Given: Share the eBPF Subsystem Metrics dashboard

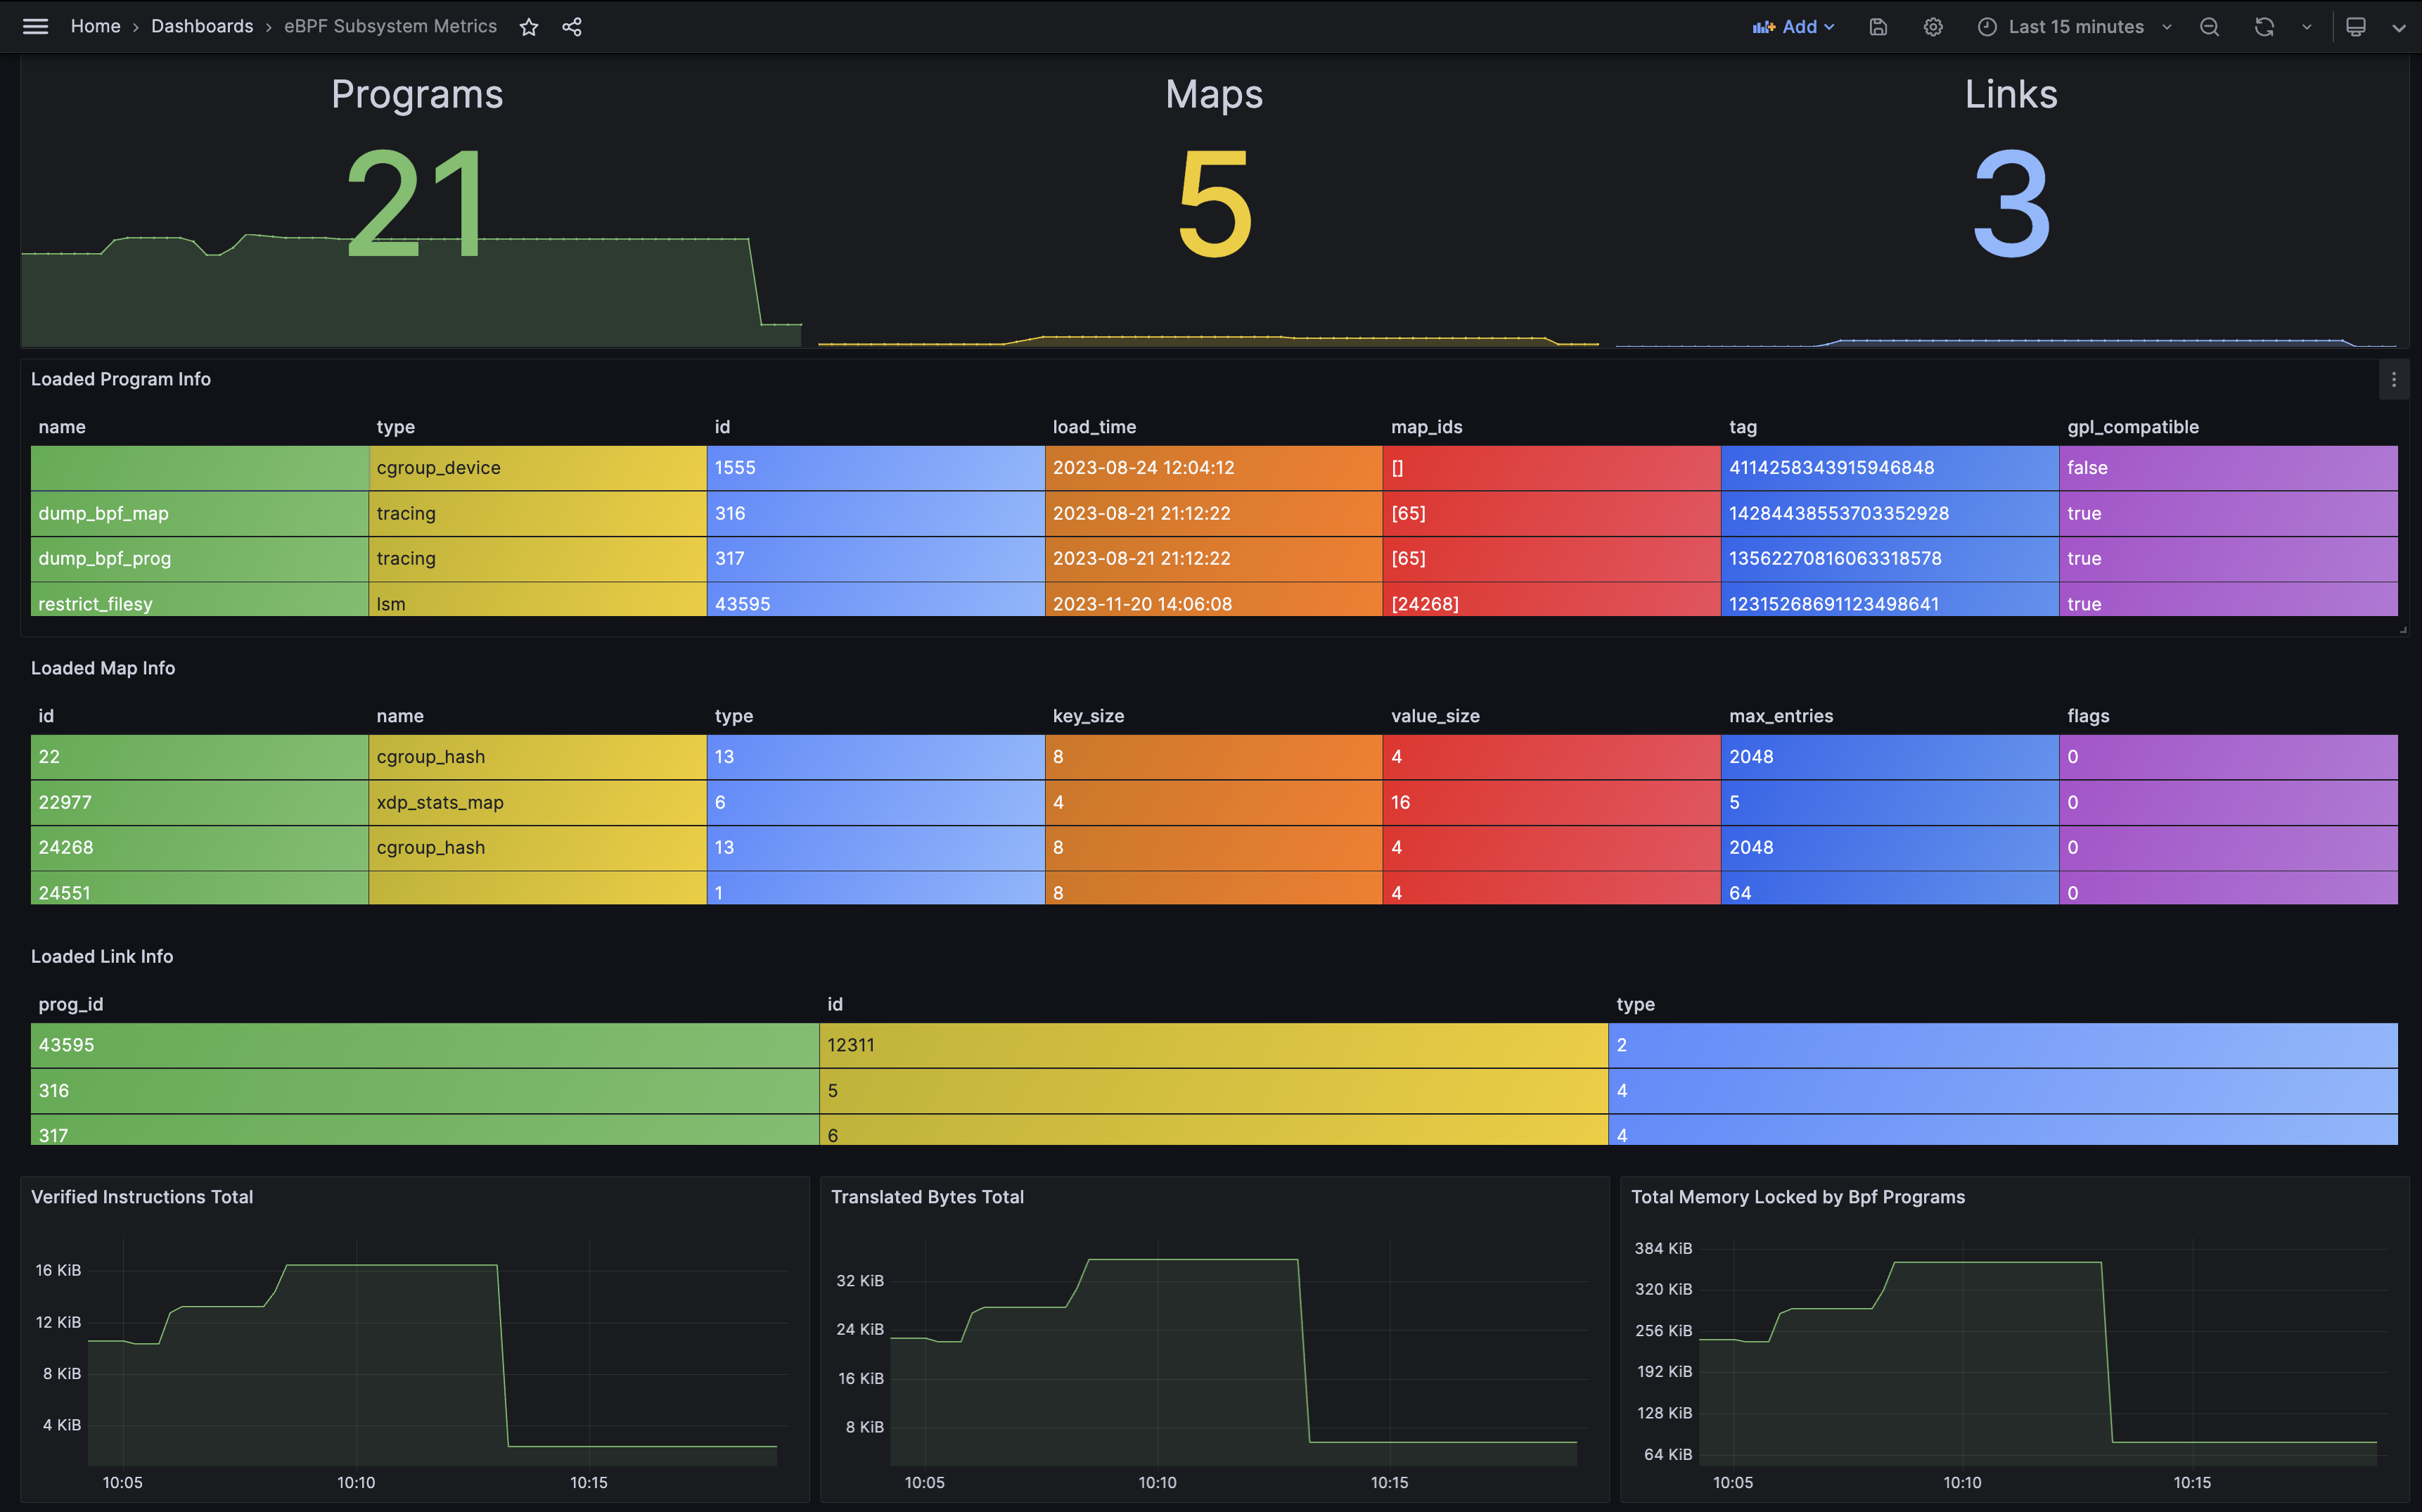Looking at the screenshot, I should [x=572, y=26].
